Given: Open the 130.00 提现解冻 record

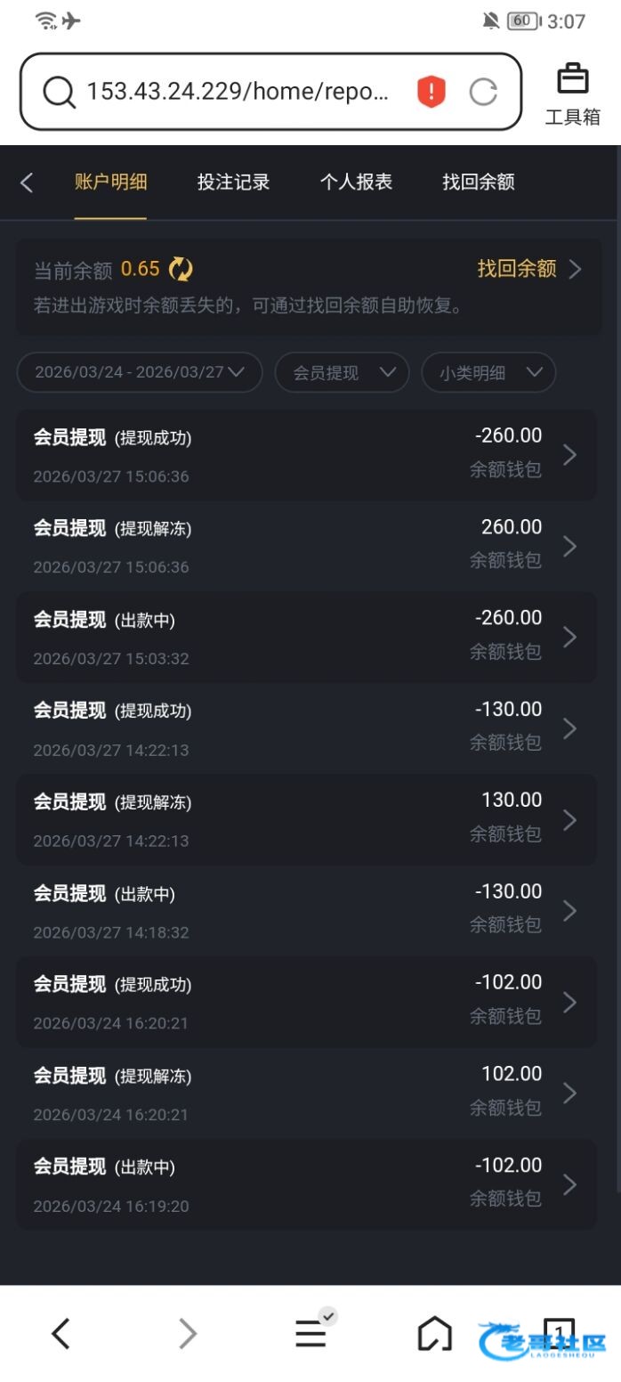Looking at the screenshot, I should point(306,819).
